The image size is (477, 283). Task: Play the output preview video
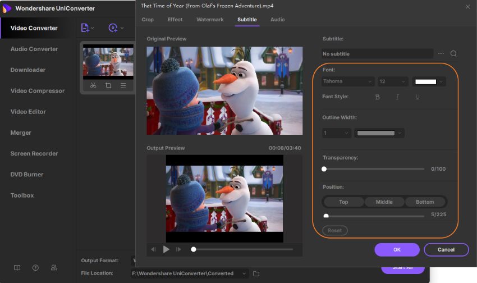click(x=166, y=249)
